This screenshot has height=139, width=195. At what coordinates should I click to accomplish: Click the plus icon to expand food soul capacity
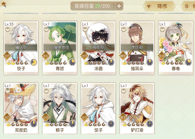coord(119,6)
